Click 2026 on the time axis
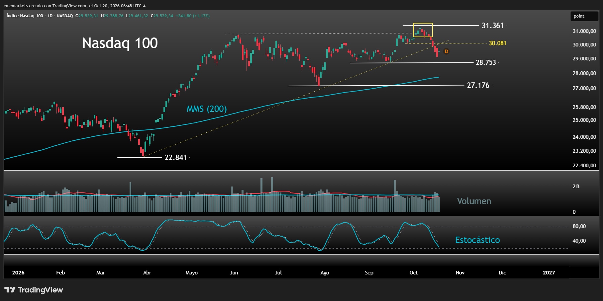Image resolution: width=603 pixels, height=301 pixels. pos(18,272)
